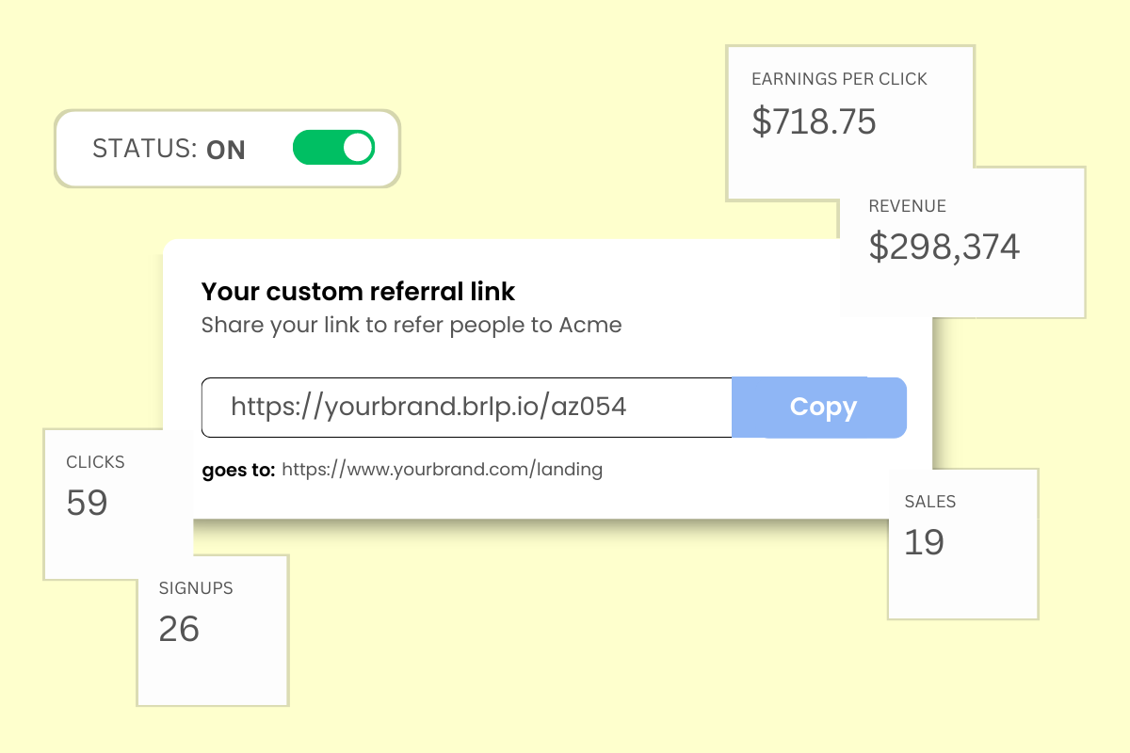Screen dimensions: 1130x753
Task: Click the SALES card label
Action: click(x=929, y=502)
